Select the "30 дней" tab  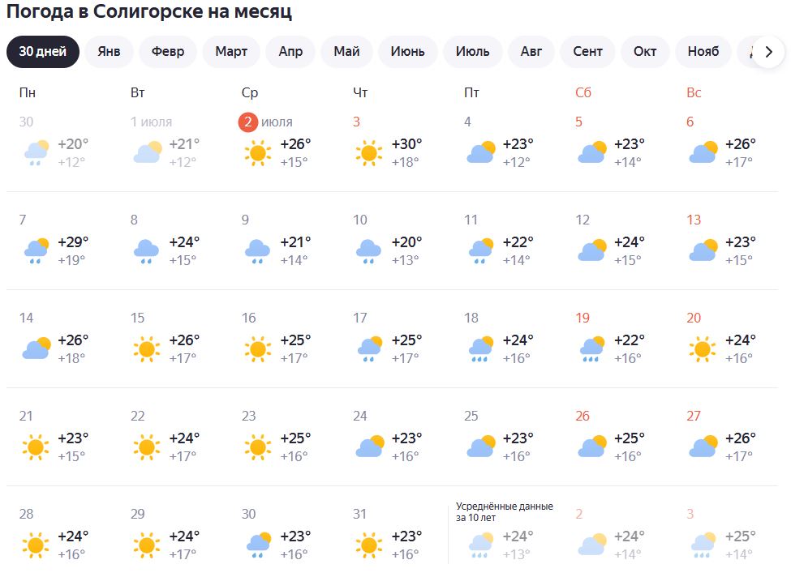click(x=43, y=52)
